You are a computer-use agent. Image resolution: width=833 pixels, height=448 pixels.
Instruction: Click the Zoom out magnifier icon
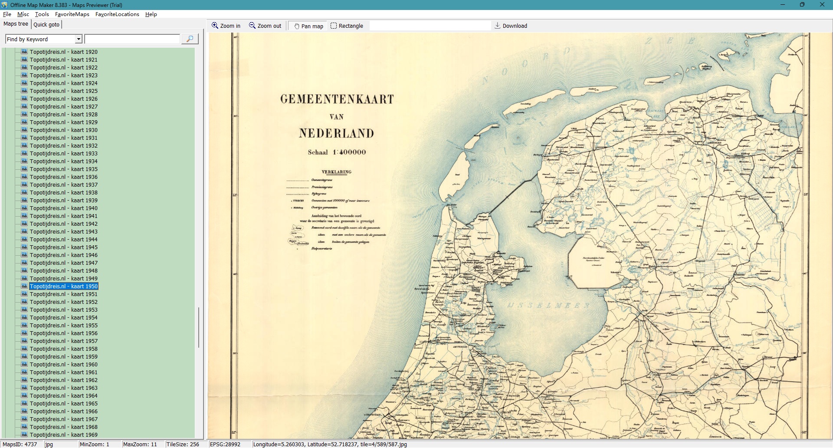click(x=252, y=26)
